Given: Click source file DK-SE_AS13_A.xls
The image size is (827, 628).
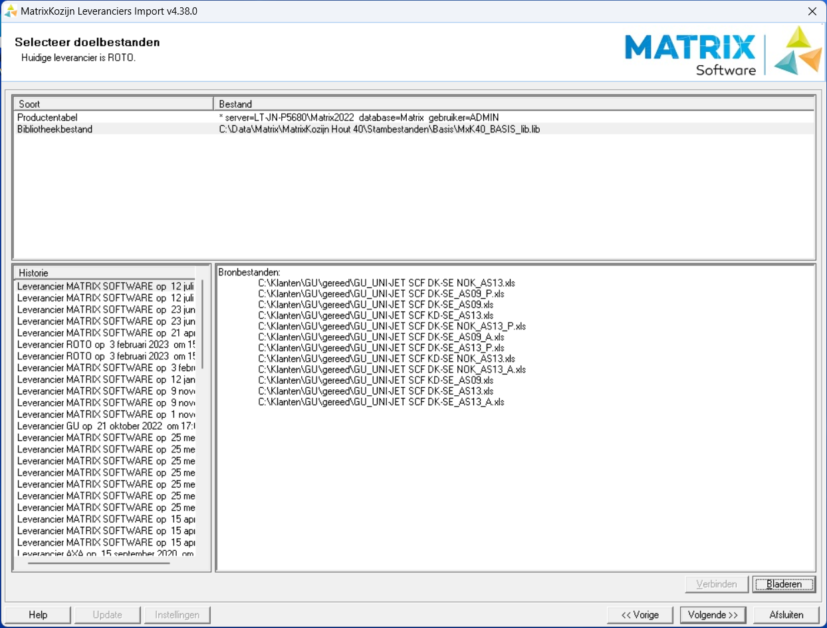Looking at the screenshot, I should point(381,402).
